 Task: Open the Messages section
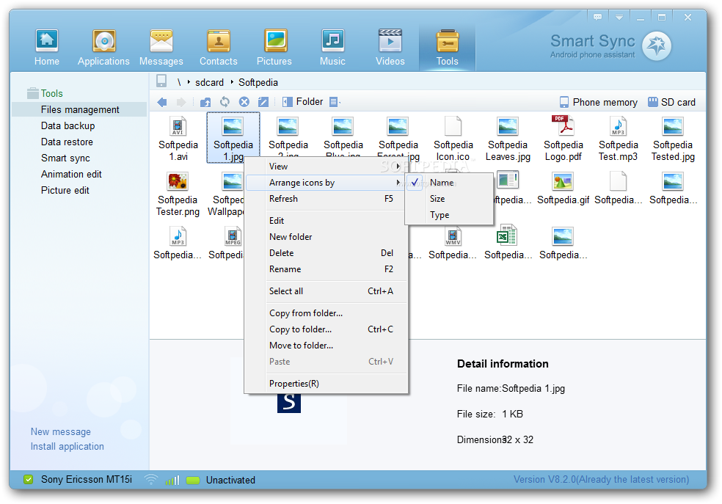coord(161,48)
